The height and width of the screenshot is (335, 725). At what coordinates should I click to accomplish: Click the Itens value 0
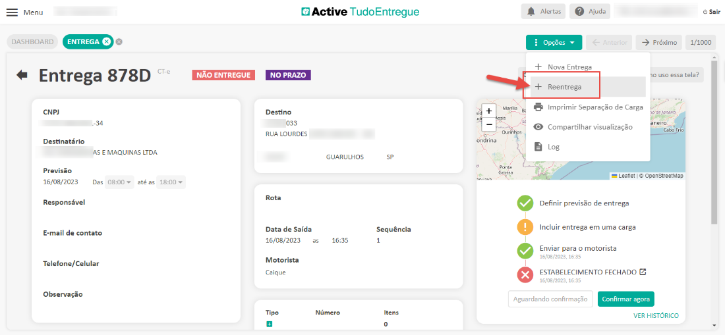[x=386, y=324]
